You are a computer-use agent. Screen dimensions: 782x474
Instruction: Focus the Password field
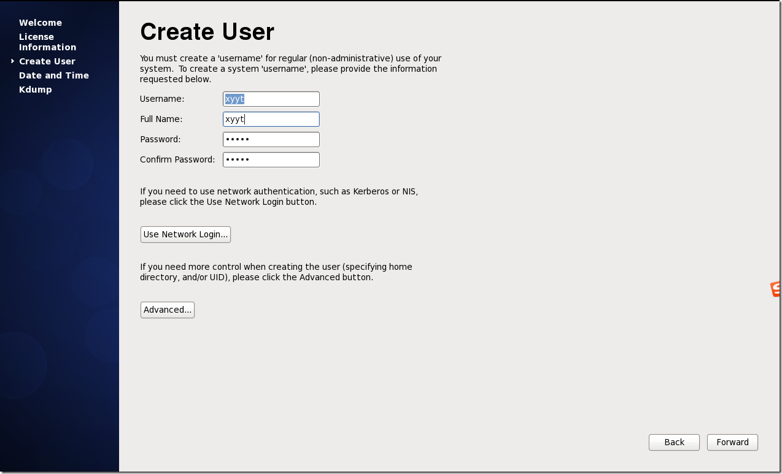pos(271,139)
